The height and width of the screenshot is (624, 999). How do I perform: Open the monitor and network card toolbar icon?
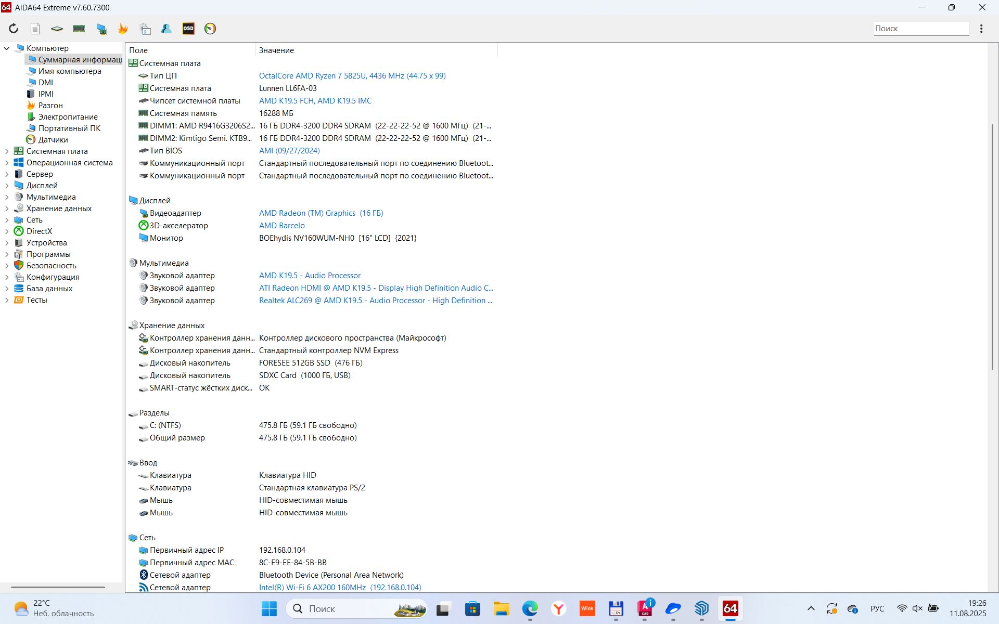(x=101, y=29)
